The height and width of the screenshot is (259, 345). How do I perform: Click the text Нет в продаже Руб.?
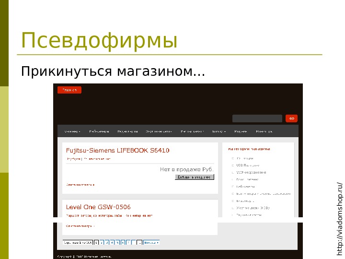pos(187,169)
